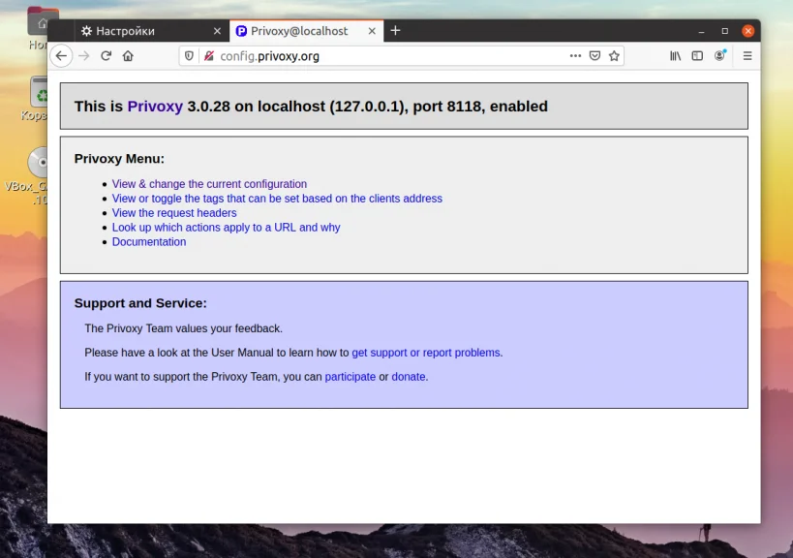This screenshot has height=558, width=793.
Task: Select the Privoxy@localhost tab
Action: pyautogui.click(x=306, y=31)
